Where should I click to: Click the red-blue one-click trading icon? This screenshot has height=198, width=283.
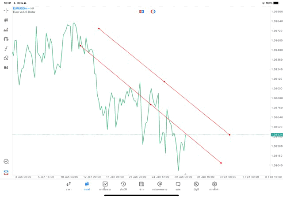[x=141, y=11]
